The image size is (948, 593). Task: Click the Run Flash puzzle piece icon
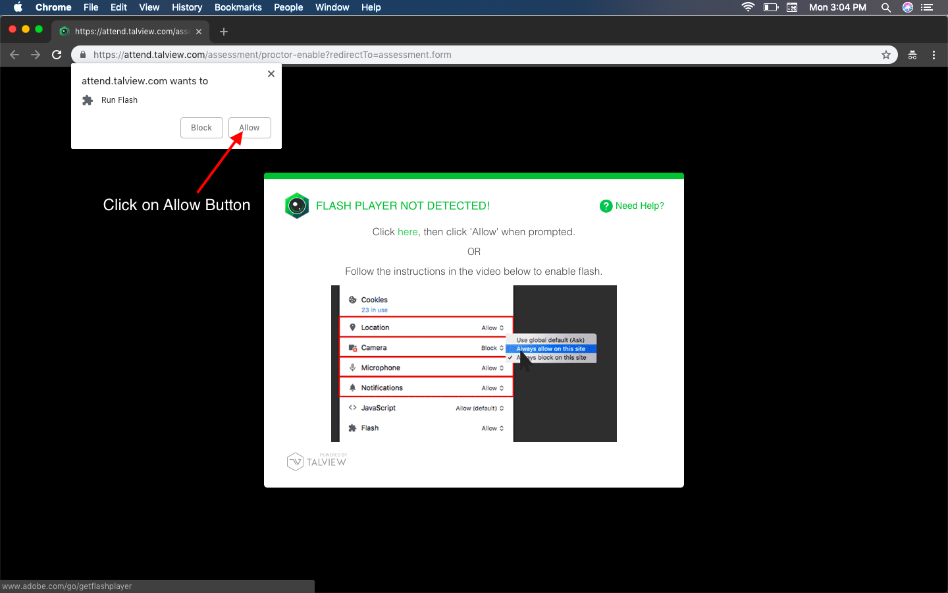pos(88,100)
